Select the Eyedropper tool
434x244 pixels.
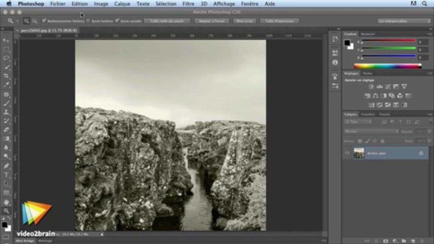[6, 85]
